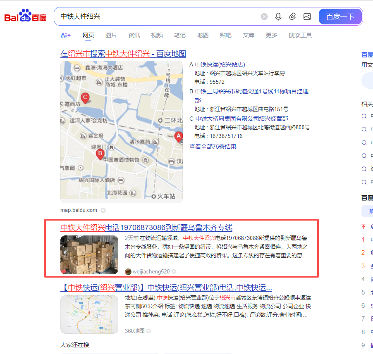Click into the search input field

click(157, 17)
